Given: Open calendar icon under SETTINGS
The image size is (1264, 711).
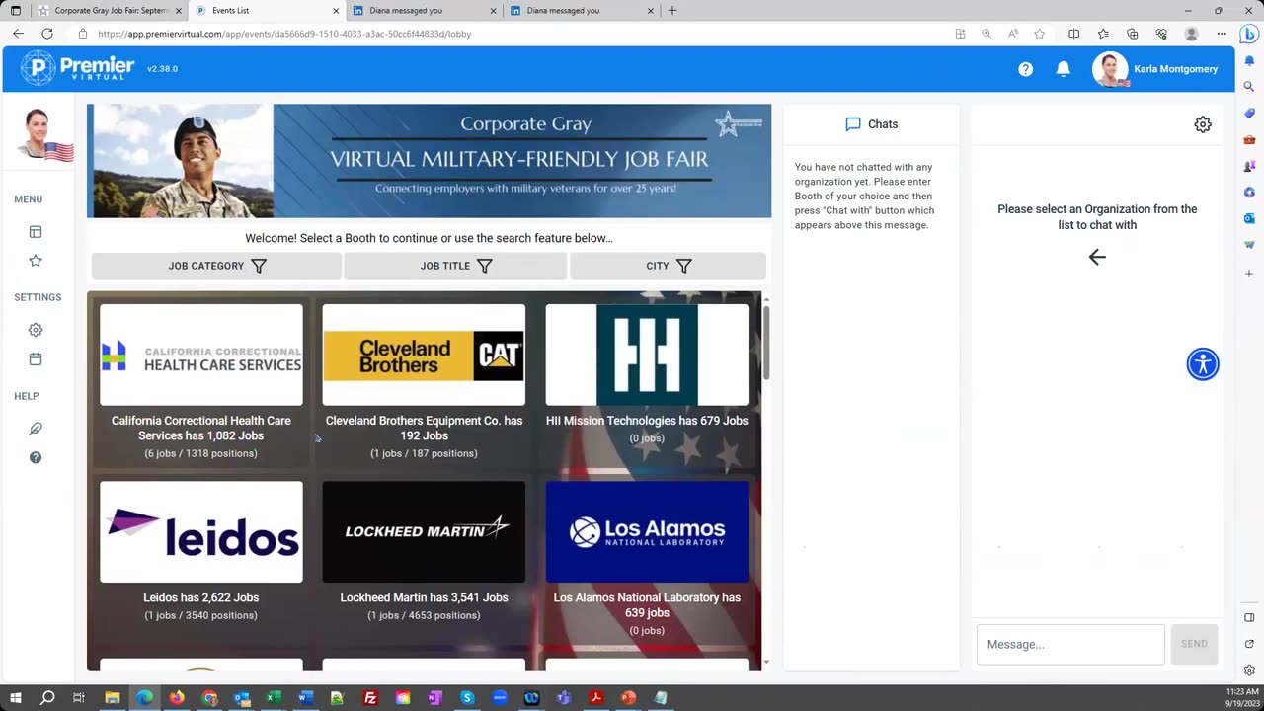Looking at the screenshot, I should 36,359.
